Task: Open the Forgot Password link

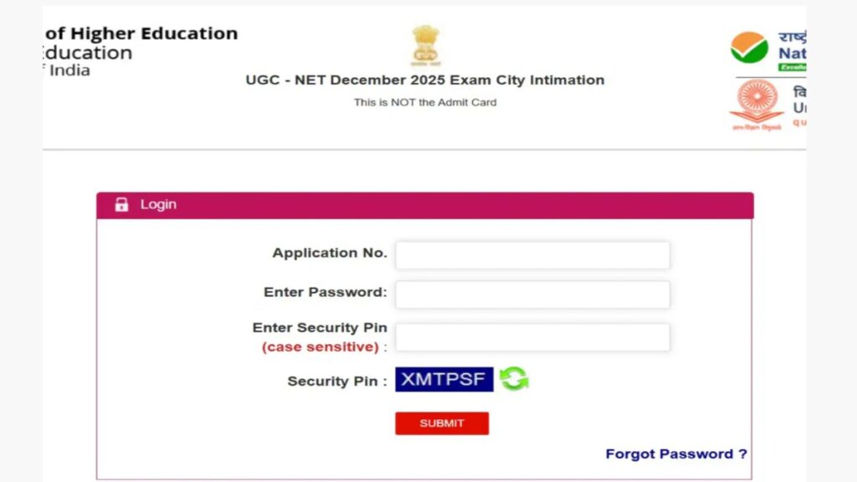Action: [676, 454]
